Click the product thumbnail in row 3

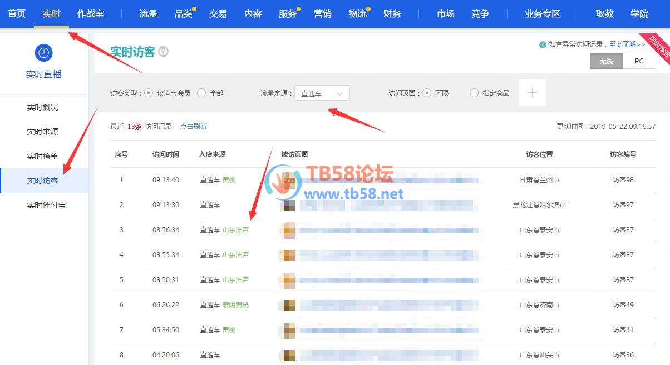click(289, 230)
